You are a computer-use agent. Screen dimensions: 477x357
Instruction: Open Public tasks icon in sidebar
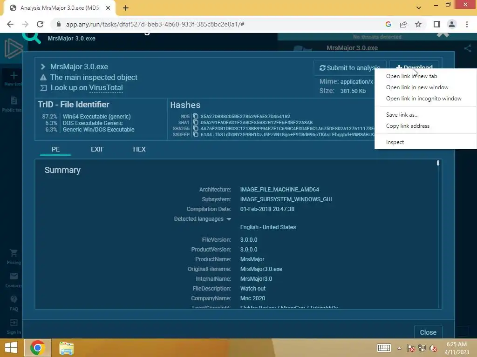coord(14,100)
